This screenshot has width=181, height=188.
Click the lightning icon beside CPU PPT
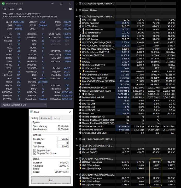tap(80, 84)
